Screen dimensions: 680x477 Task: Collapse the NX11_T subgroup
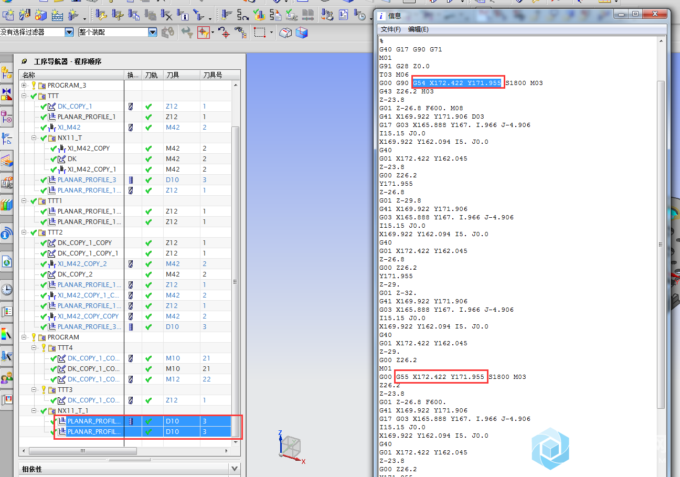pos(35,138)
